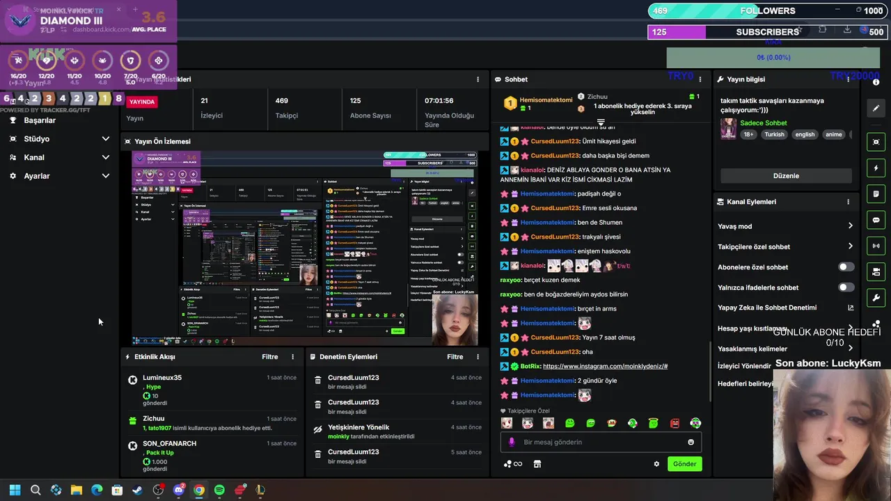Toggle the broadcast signal panel icon
Screen dimensions: 891x501
(876, 246)
